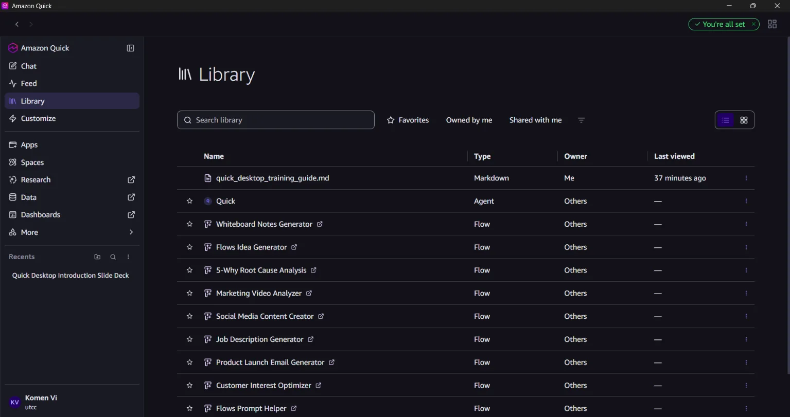The height and width of the screenshot is (417, 790).
Task: Filter by Favorites
Action: [408, 120]
